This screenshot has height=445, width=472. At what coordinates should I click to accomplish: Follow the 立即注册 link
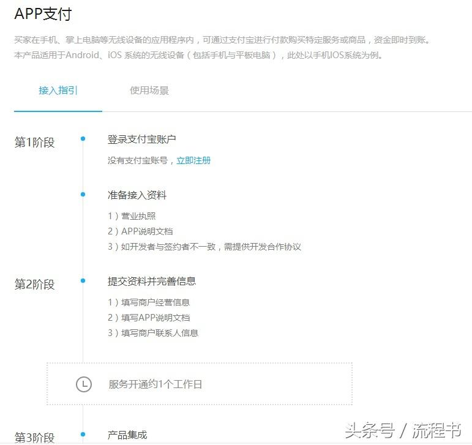(x=193, y=160)
